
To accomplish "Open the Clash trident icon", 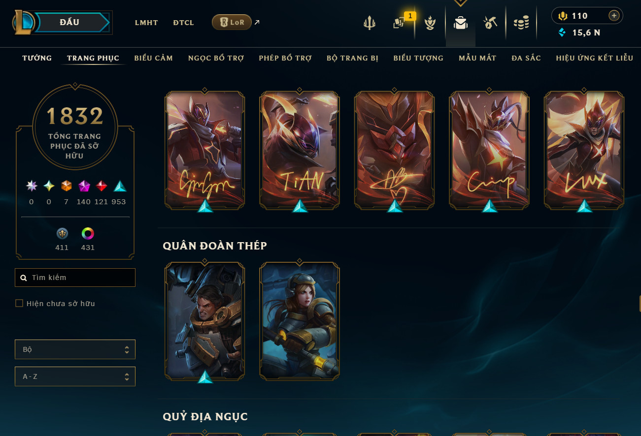I will click(369, 23).
